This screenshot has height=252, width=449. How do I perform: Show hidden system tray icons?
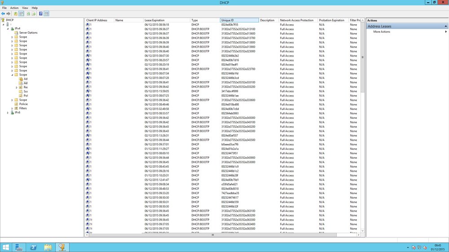coord(408,248)
